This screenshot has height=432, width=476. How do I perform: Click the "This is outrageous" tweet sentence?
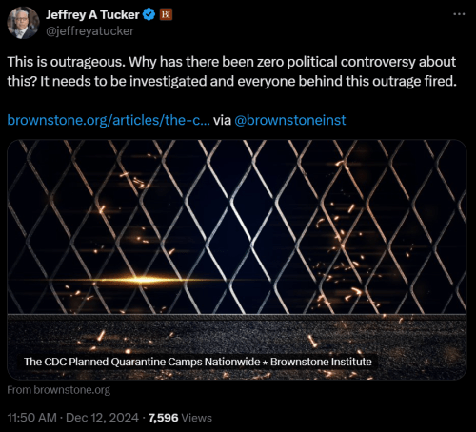[67, 62]
